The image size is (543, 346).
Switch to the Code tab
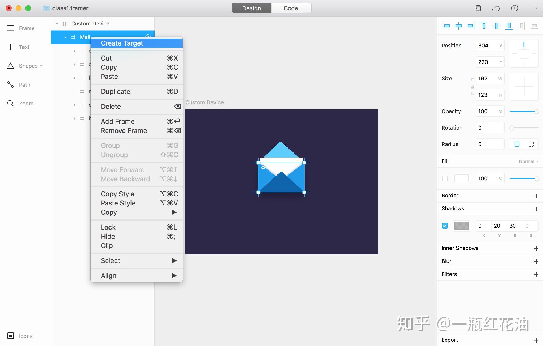[291, 8]
